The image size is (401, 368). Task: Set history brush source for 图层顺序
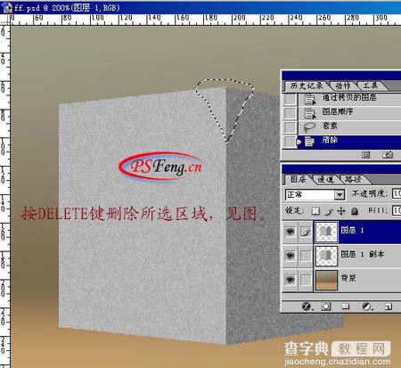290,113
